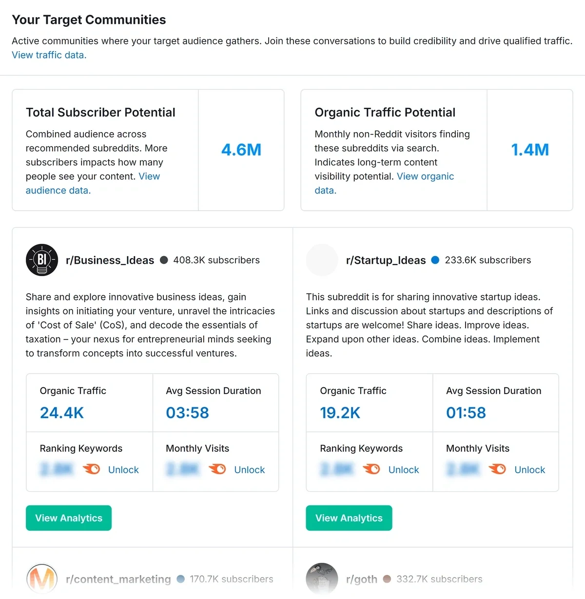Click the r/goth raven avatar
585x599 pixels.
[322, 579]
